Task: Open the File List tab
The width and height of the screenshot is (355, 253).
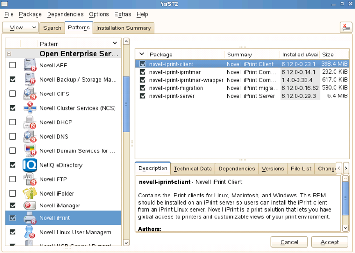Action: (301, 169)
